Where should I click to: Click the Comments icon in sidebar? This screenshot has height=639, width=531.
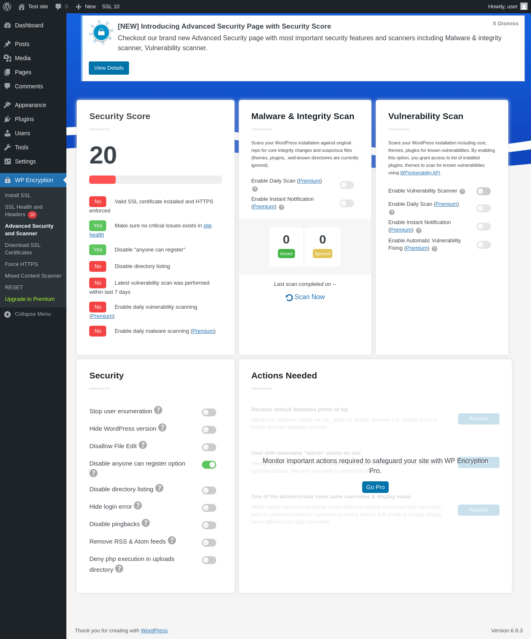[x=7, y=86]
